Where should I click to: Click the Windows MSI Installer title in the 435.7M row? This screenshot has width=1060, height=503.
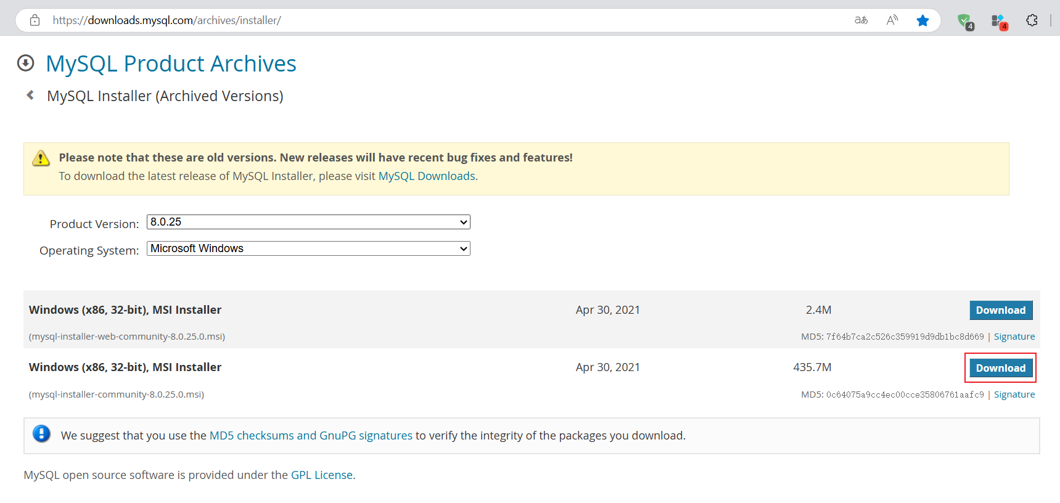point(125,367)
